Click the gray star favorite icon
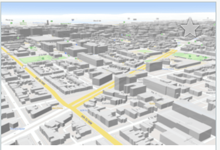 point(190,28)
